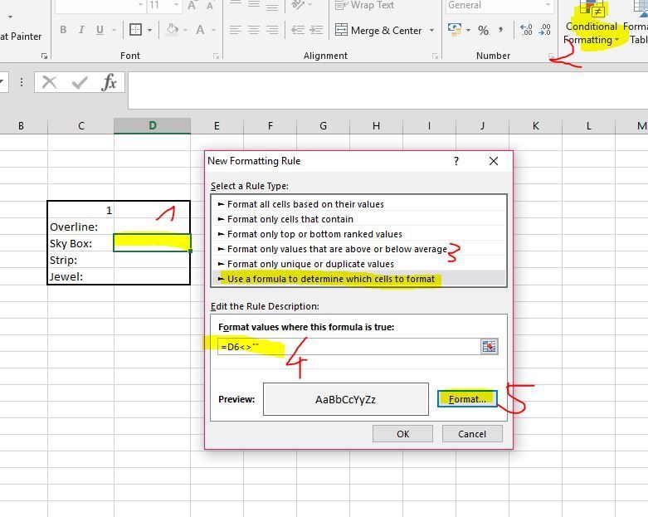Open Font dialog launcher
Viewport: 648px width, 517px height.
coord(216,56)
